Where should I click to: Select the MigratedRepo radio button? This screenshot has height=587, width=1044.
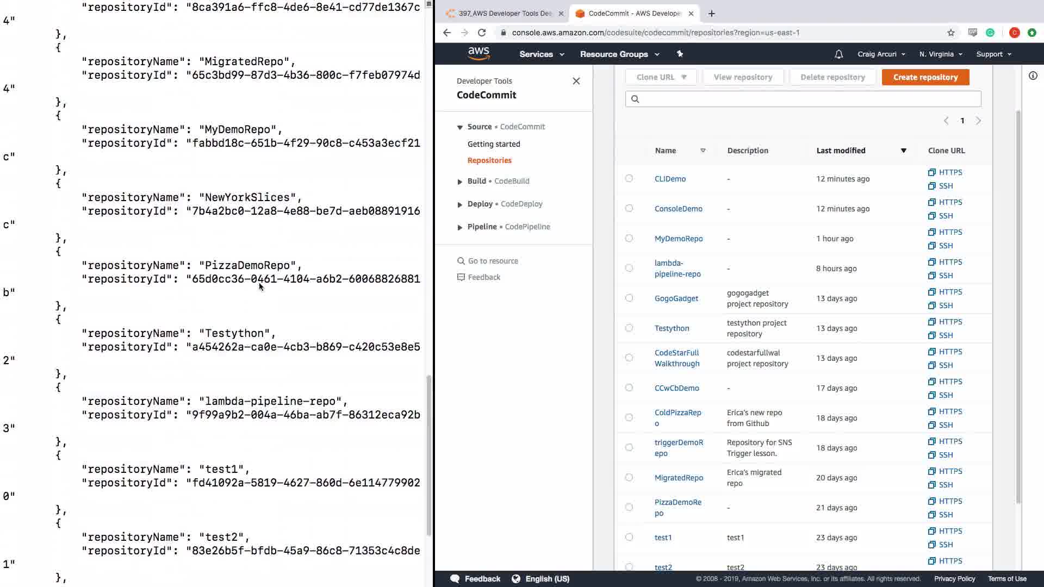629,477
